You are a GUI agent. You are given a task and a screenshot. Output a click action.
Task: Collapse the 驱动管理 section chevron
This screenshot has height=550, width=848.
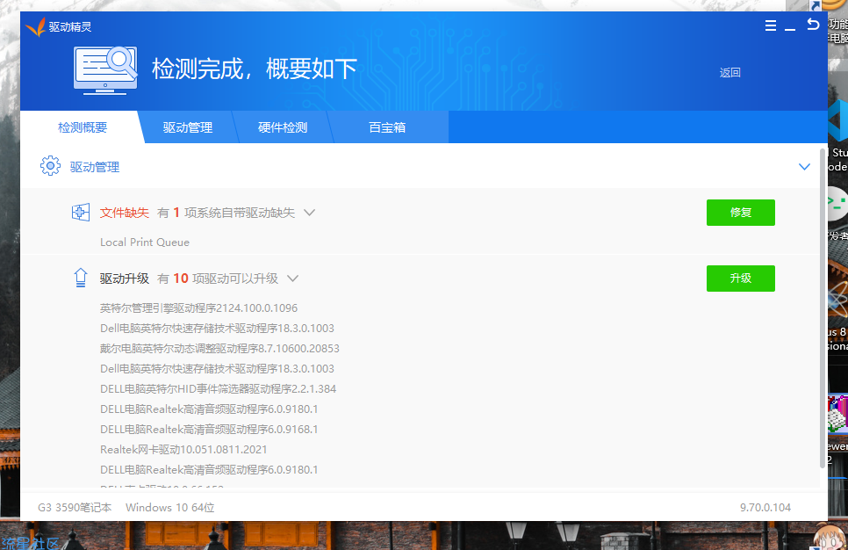point(804,167)
